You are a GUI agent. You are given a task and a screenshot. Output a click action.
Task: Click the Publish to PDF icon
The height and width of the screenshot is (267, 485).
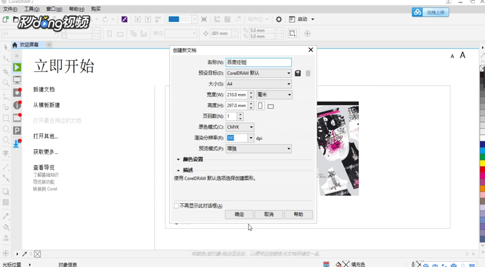pyautogui.click(x=158, y=19)
